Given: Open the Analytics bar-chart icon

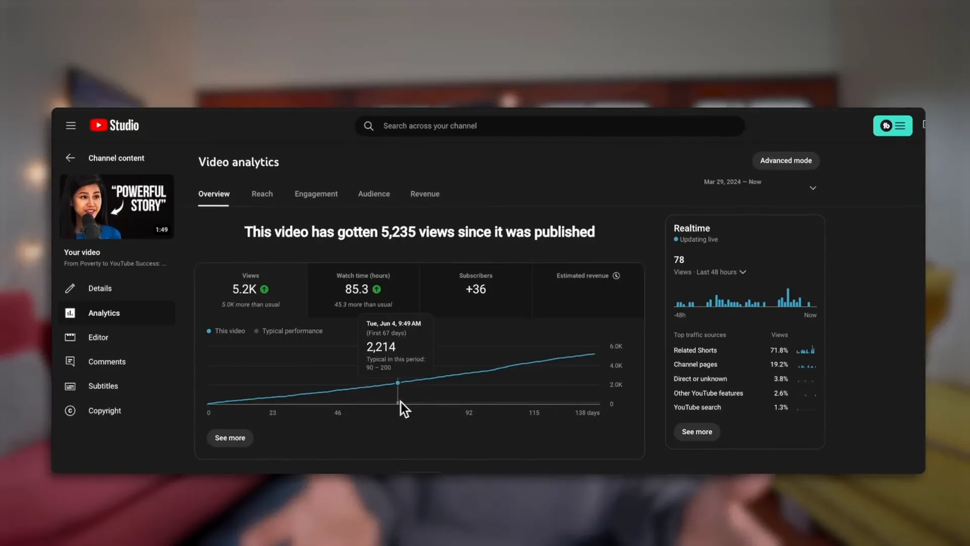Looking at the screenshot, I should pyautogui.click(x=70, y=313).
